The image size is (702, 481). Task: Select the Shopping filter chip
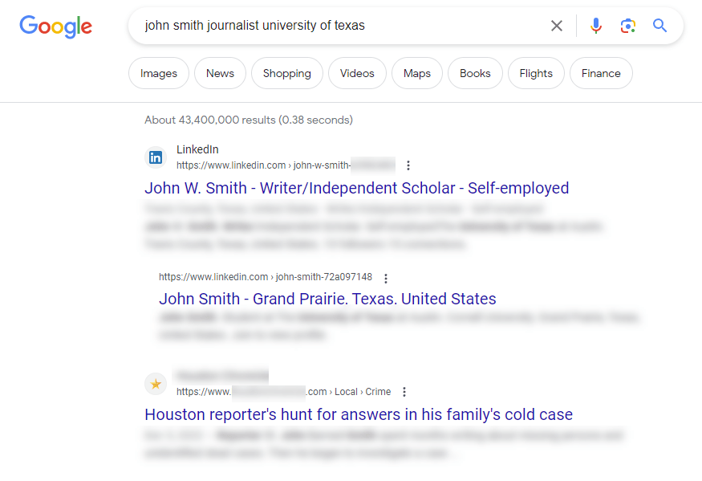point(287,73)
